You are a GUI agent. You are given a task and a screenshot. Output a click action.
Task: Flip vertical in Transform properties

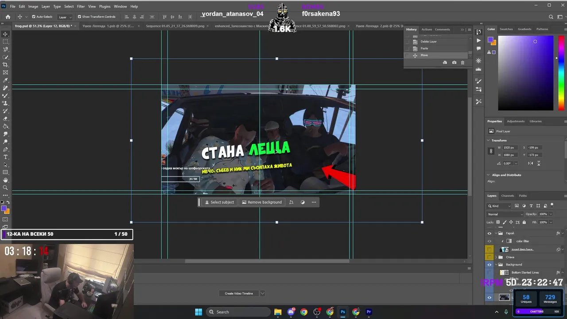coord(539,163)
